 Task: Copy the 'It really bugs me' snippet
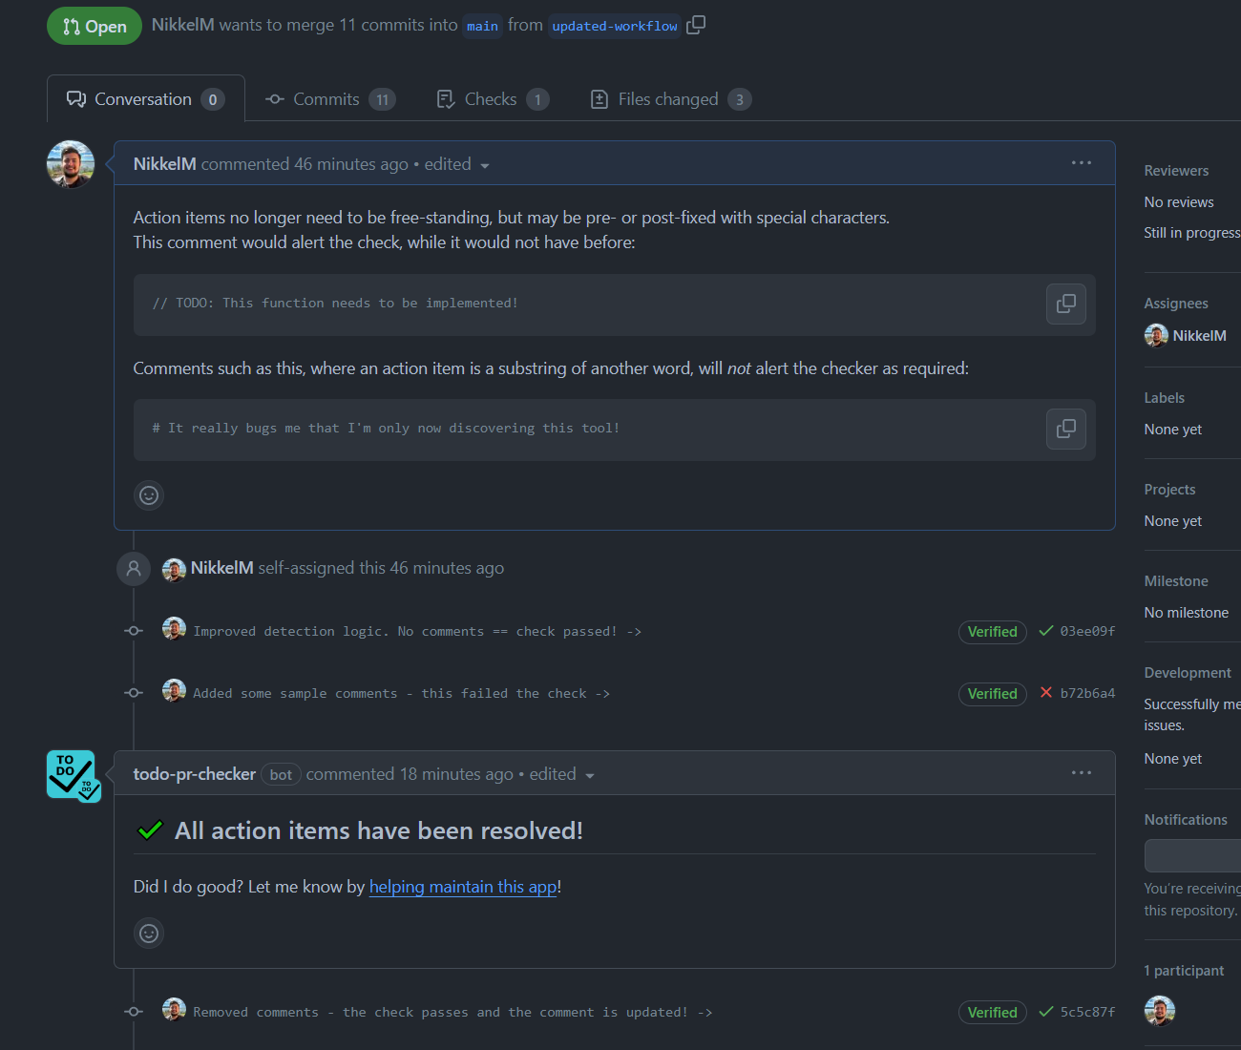(x=1065, y=429)
